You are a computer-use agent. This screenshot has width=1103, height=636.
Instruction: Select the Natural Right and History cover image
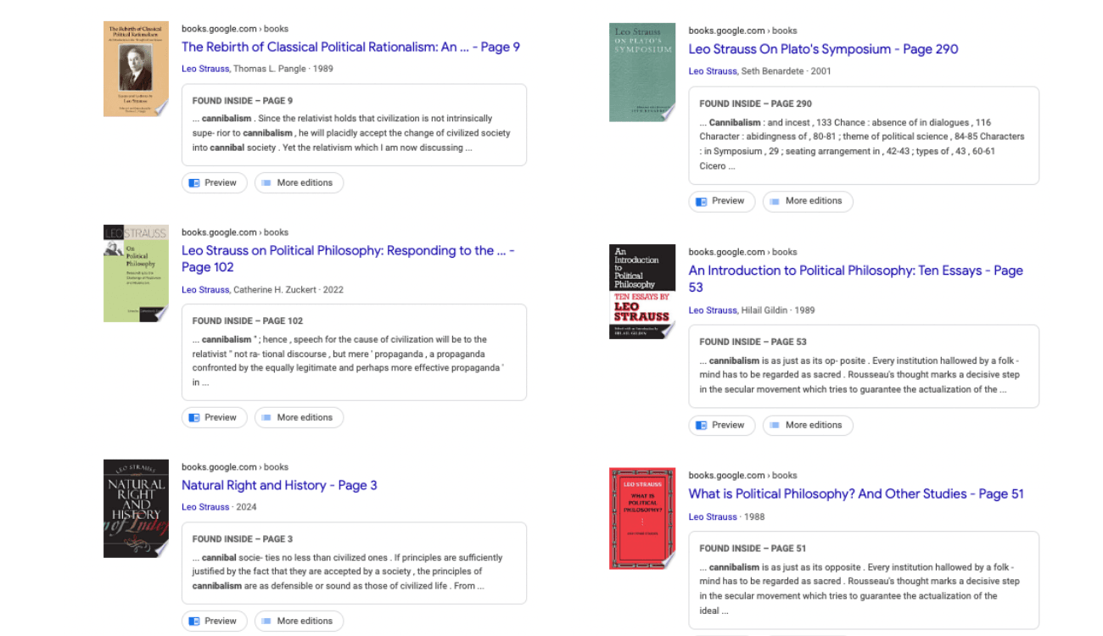[x=136, y=509]
